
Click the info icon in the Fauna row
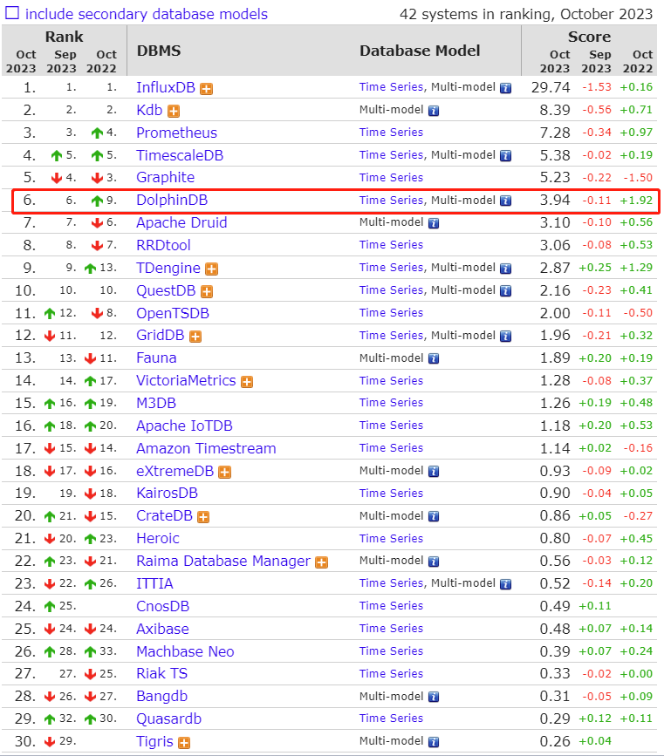coord(434,358)
